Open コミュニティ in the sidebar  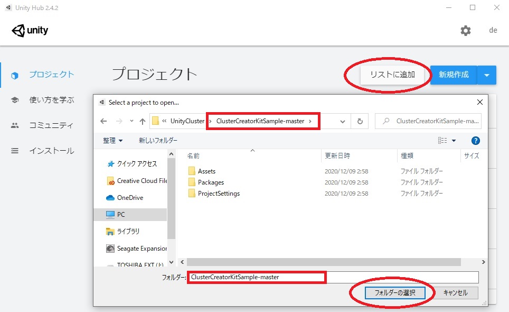click(51, 125)
